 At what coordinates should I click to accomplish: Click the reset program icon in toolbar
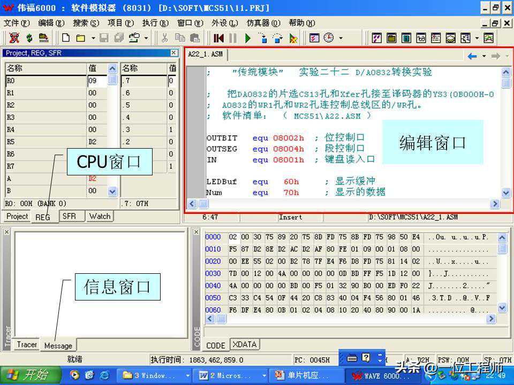point(218,38)
